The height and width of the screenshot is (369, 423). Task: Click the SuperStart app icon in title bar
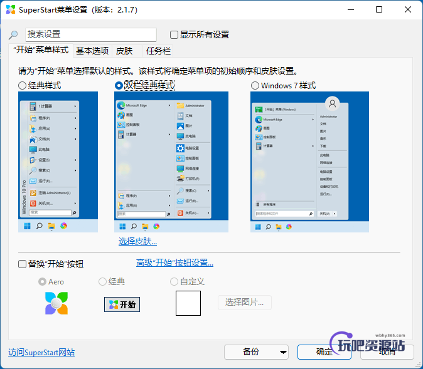point(11,9)
